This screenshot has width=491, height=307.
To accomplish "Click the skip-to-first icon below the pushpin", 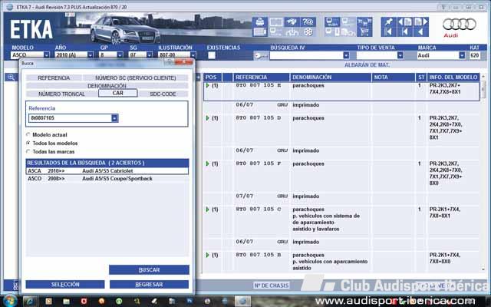I will pos(389,32).
